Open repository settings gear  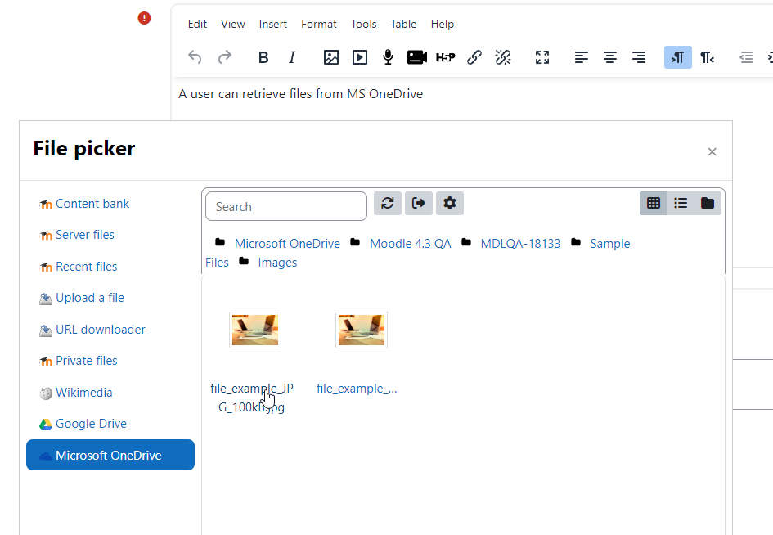pos(450,203)
